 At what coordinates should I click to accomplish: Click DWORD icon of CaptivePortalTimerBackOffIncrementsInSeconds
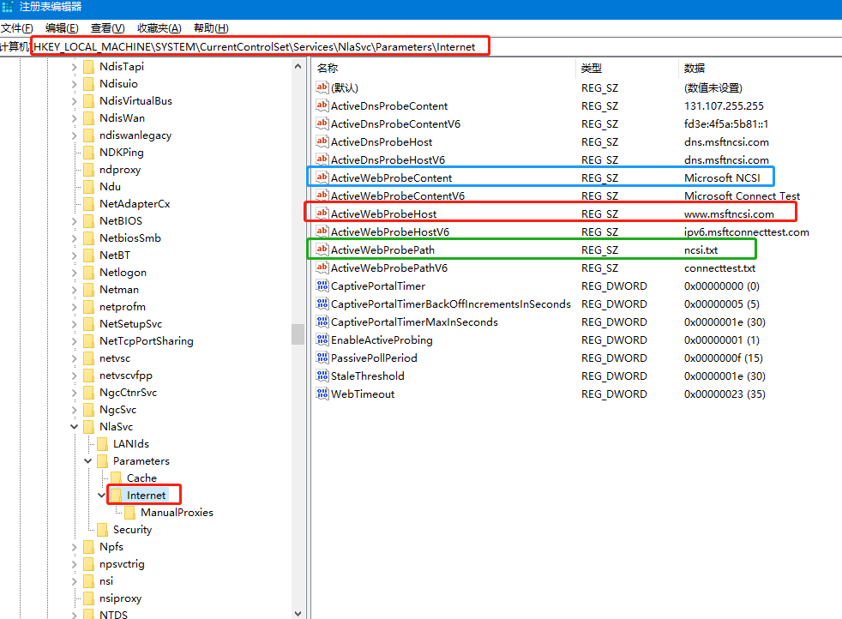coord(322,303)
